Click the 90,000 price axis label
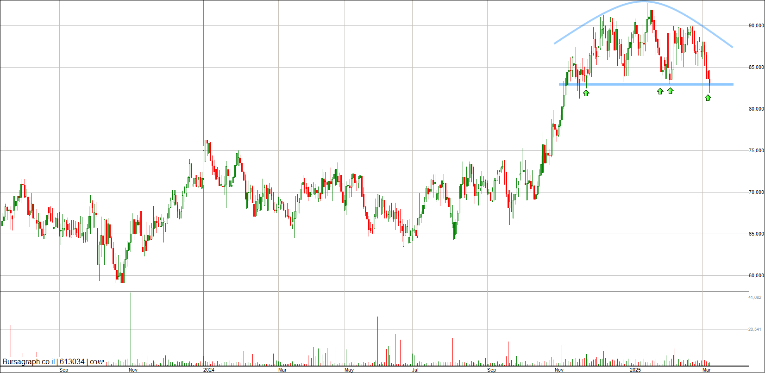The width and height of the screenshot is (765, 373). tap(756, 26)
